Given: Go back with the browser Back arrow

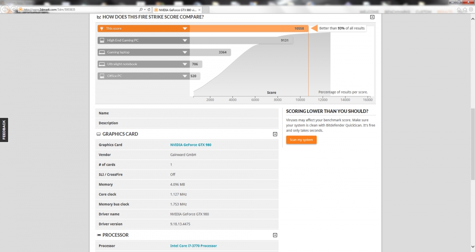Looking at the screenshot, I should point(5,9).
